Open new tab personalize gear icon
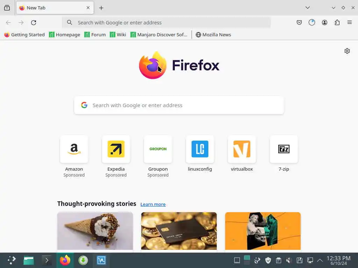 click(x=347, y=51)
